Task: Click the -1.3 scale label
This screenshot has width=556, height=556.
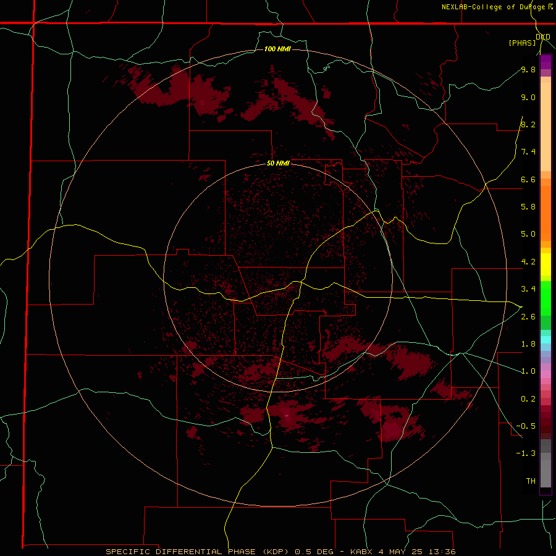Action: 526,453
